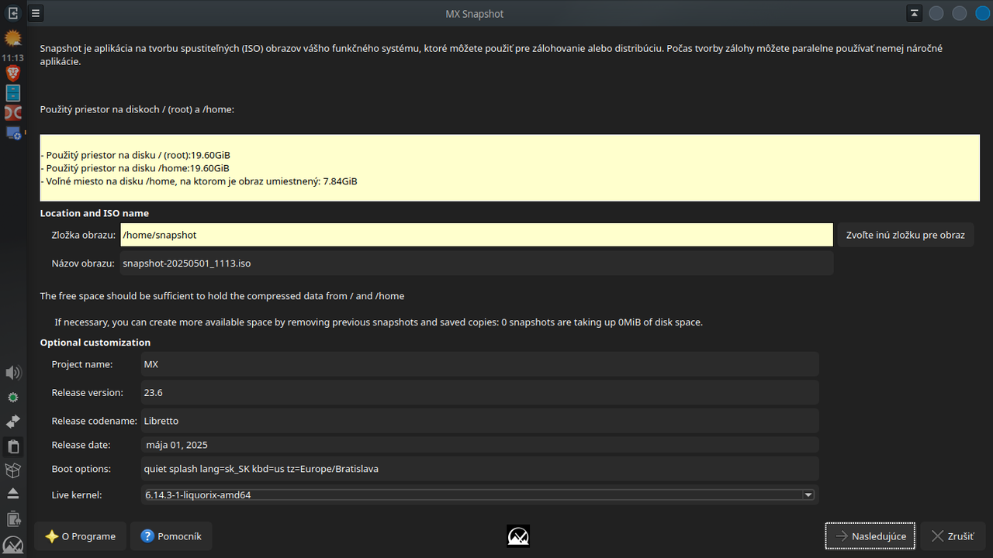Click the Release codename field Libretto
The width and height of the screenshot is (993, 558).
point(479,421)
